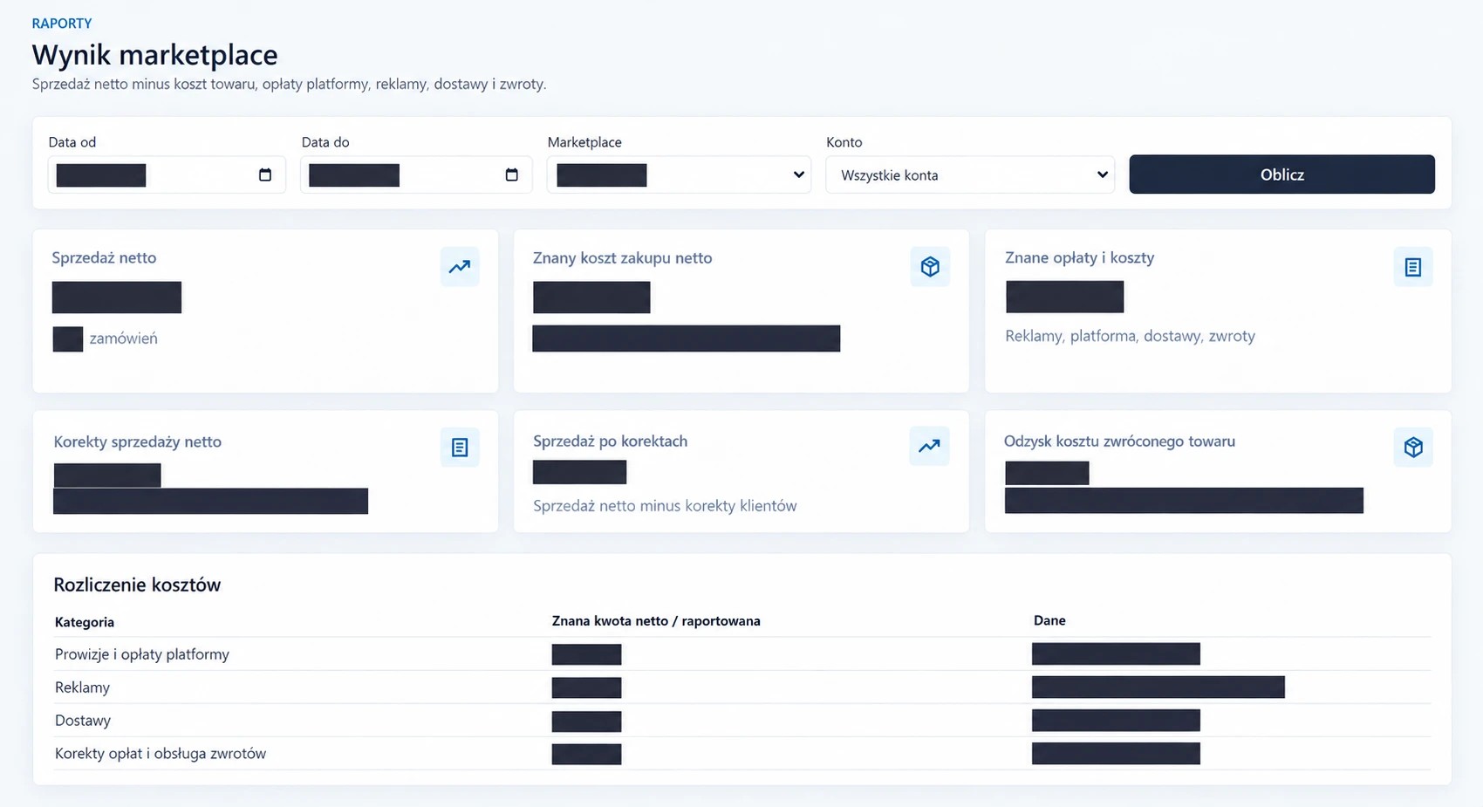Click the trend icon in Sprzedaż netto card
The width and height of the screenshot is (1483, 807).
click(x=460, y=267)
